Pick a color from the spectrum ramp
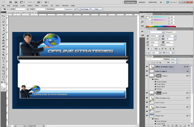The height and width of the screenshot is (127, 194). coord(161,26)
